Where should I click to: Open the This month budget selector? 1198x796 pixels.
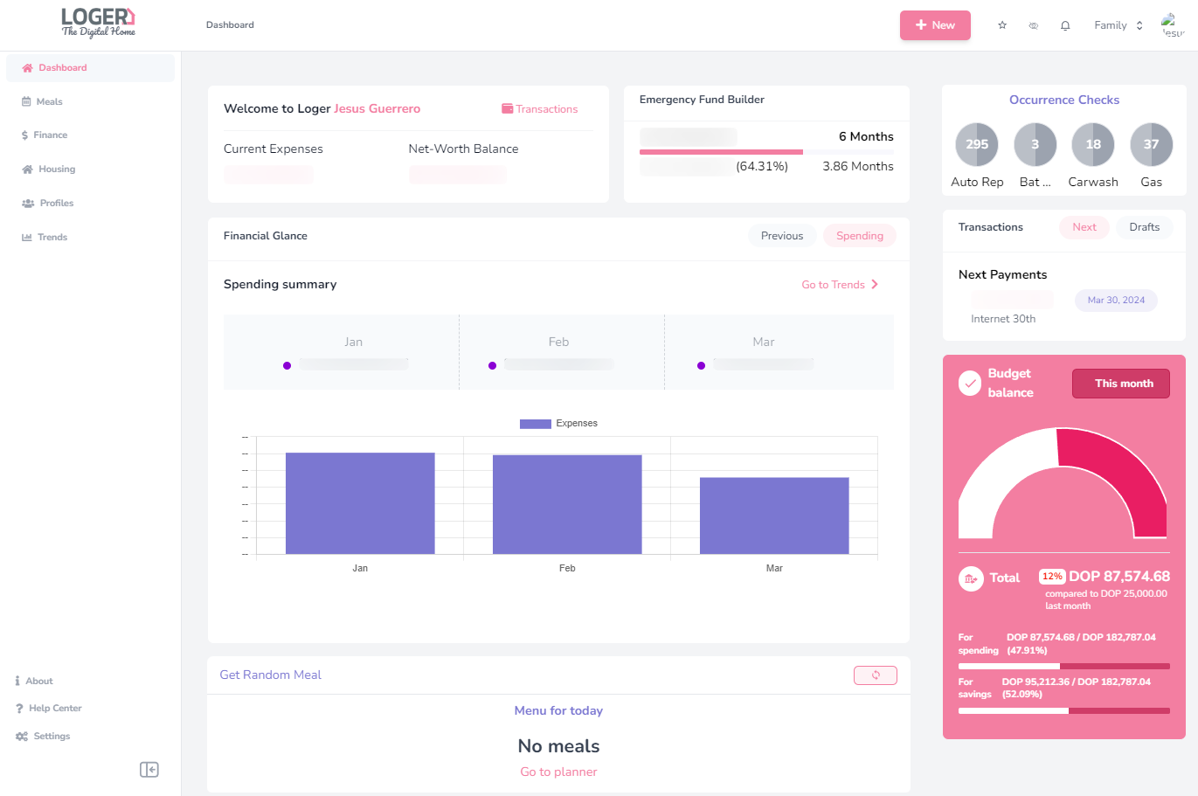click(1121, 384)
